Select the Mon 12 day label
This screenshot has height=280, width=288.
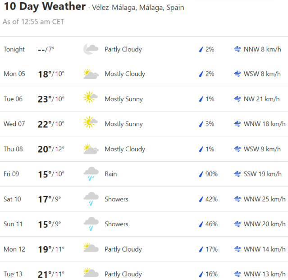click(14, 249)
